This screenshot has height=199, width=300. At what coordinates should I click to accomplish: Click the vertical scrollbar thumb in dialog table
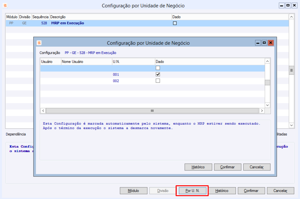[267, 82]
